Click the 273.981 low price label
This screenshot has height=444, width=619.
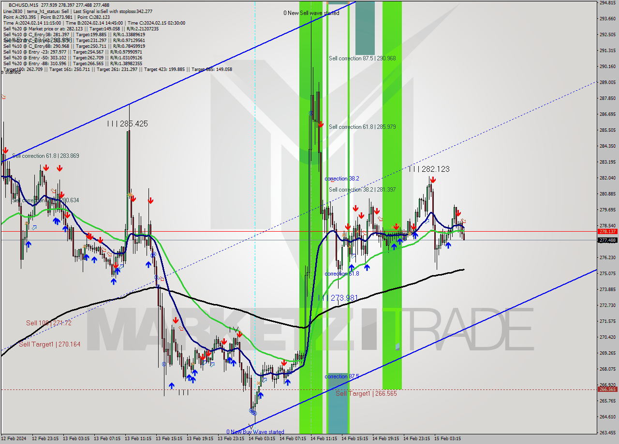click(x=338, y=298)
